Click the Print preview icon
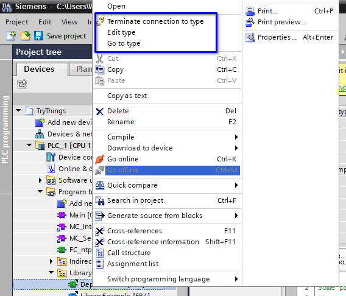The width and height of the screenshot is (346, 296). (250, 22)
